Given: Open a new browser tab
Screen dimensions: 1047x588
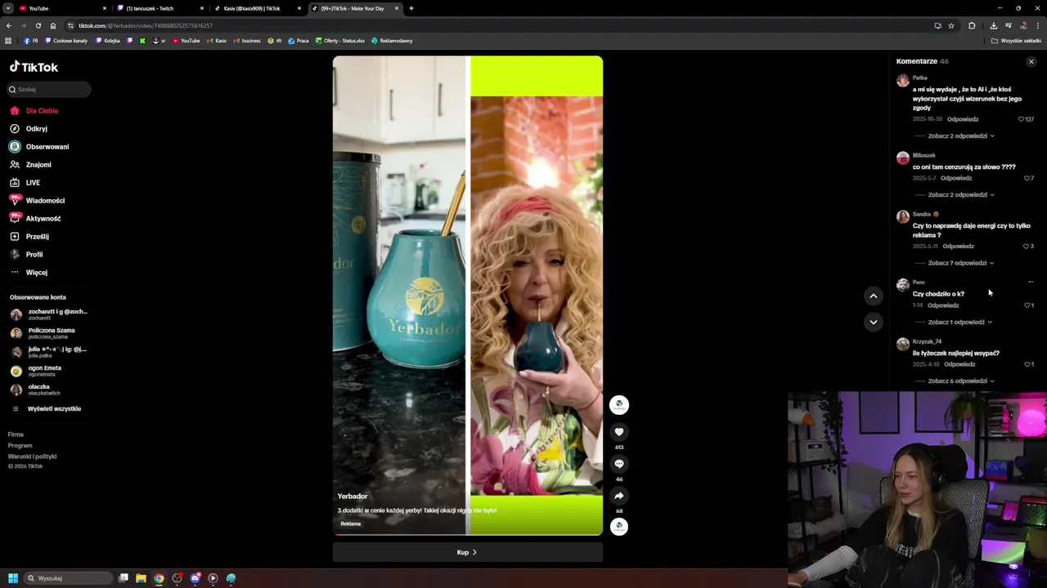Looking at the screenshot, I should pyautogui.click(x=411, y=8).
